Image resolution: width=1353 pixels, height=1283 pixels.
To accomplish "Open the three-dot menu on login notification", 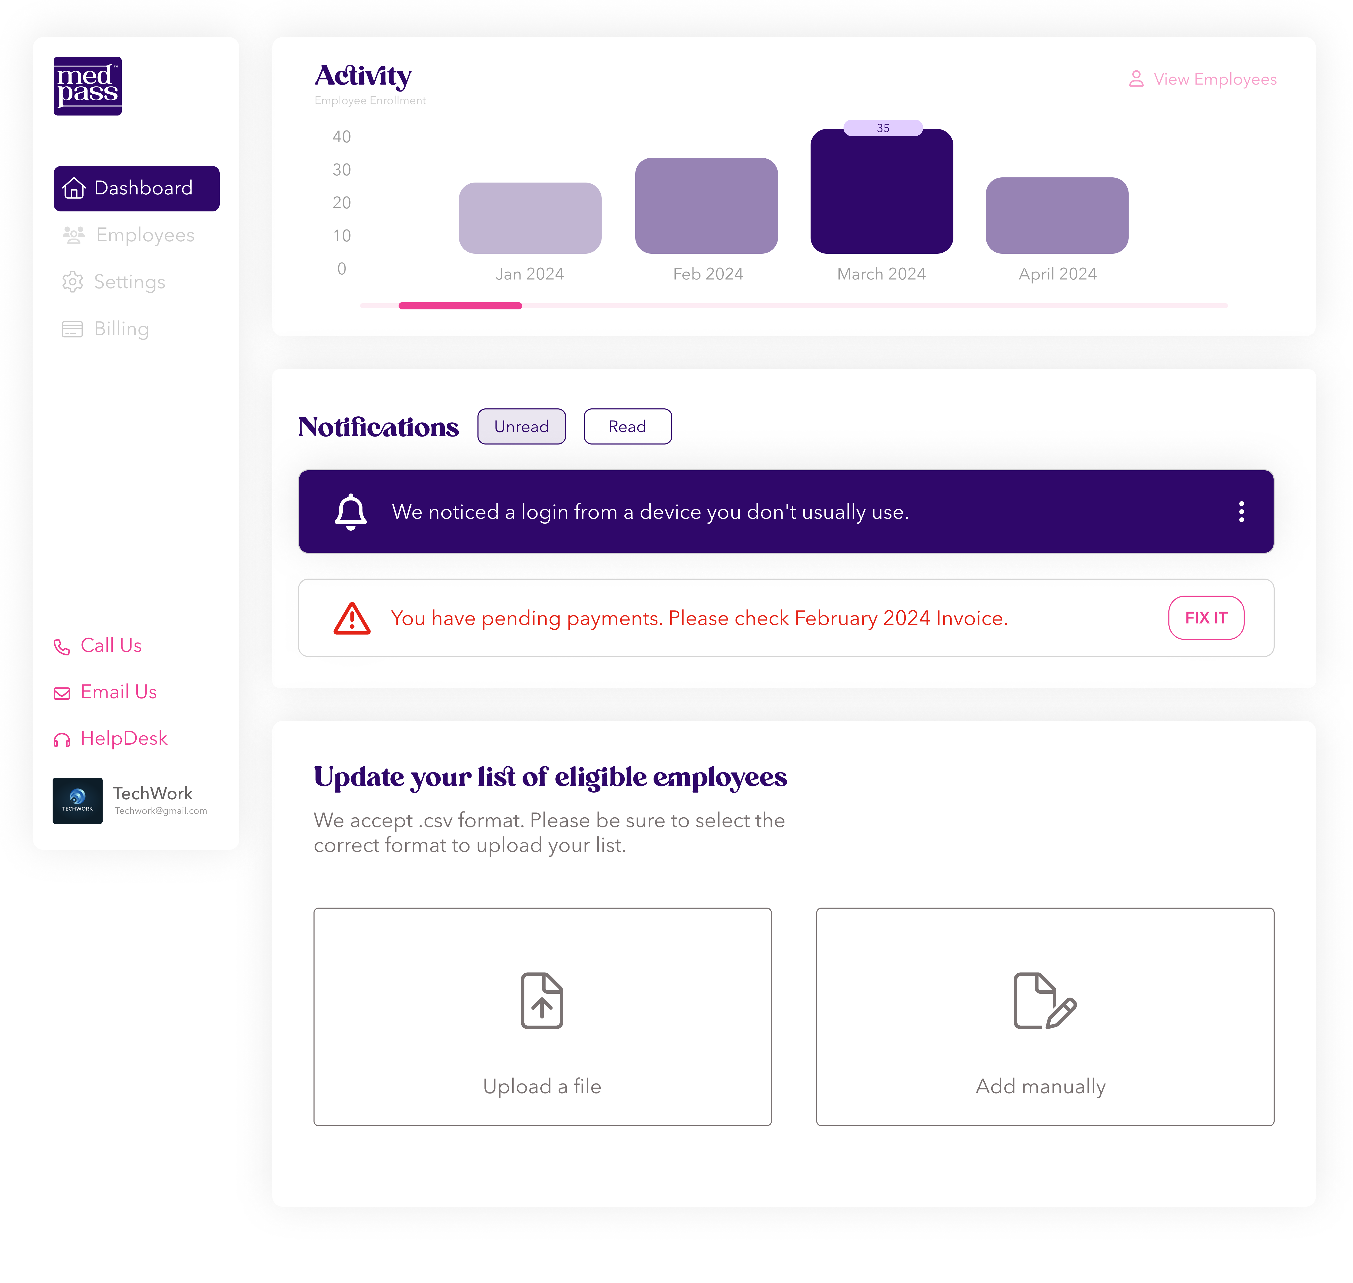I will point(1242,512).
